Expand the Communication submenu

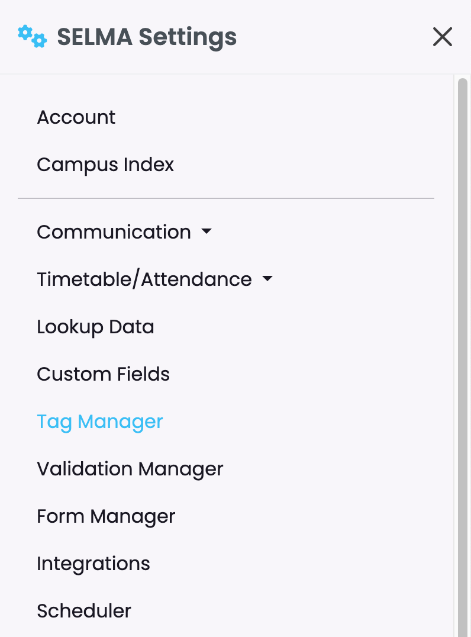pos(114,232)
